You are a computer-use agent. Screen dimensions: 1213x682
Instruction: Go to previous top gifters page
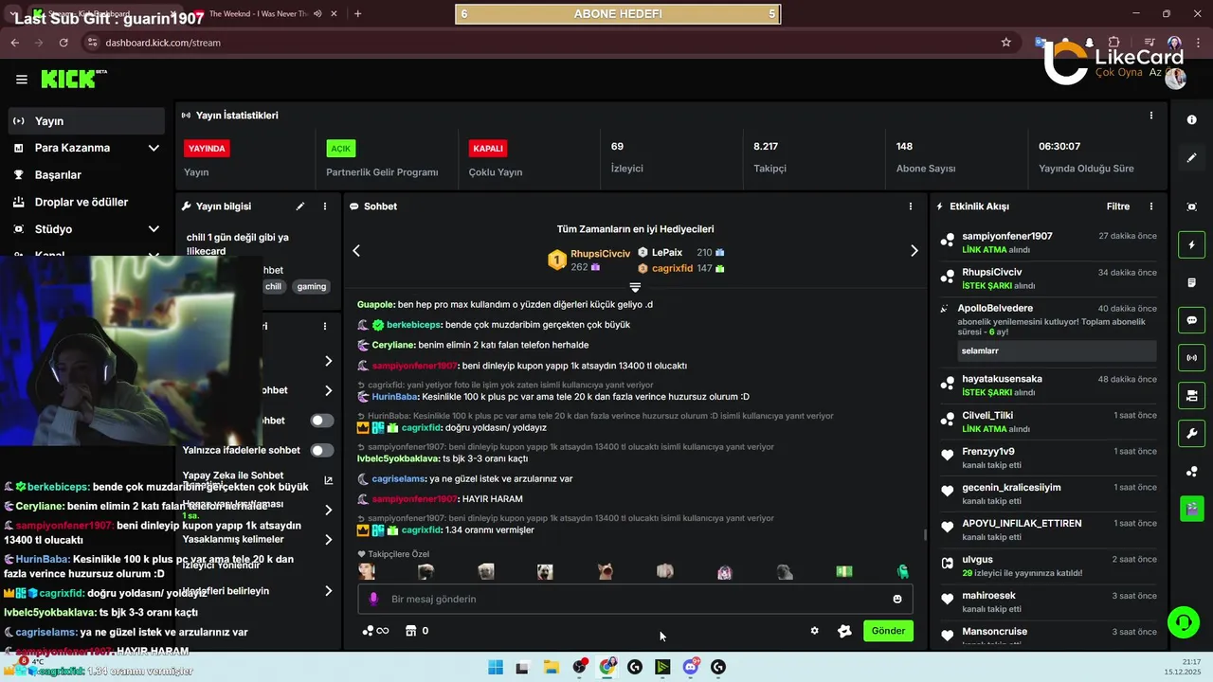[356, 251]
